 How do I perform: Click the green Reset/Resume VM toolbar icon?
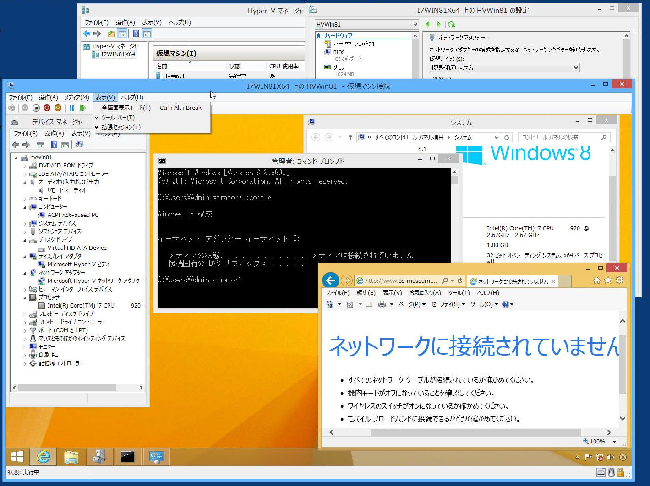pyautogui.click(x=83, y=108)
